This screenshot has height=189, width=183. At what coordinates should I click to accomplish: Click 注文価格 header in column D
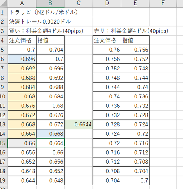[x=107, y=41]
